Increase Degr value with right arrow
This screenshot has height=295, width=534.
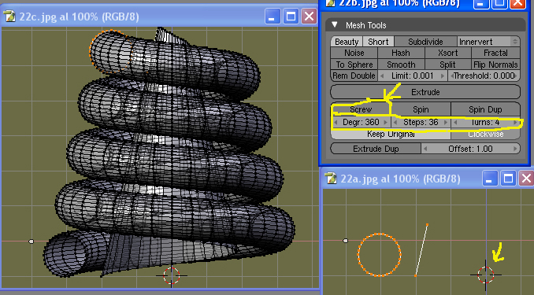coord(385,122)
